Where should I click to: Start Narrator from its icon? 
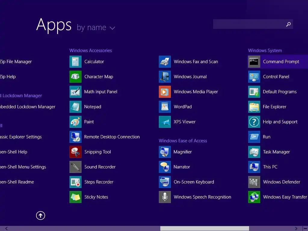tap(165, 167)
